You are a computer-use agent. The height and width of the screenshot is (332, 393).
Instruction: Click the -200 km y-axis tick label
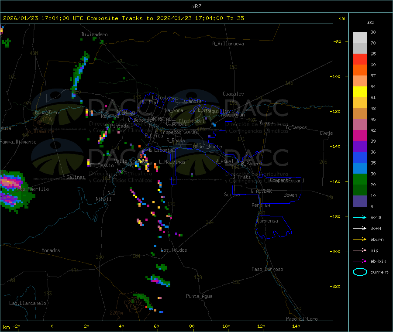(335, 252)
